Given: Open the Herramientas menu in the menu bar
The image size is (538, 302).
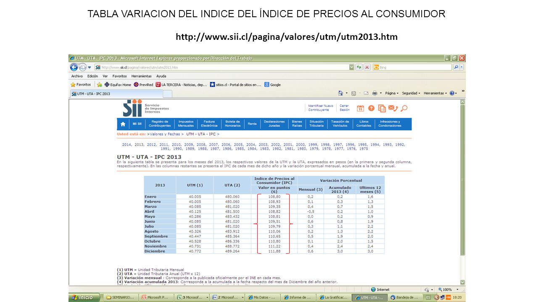Looking at the screenshot, I should point(141,76).
